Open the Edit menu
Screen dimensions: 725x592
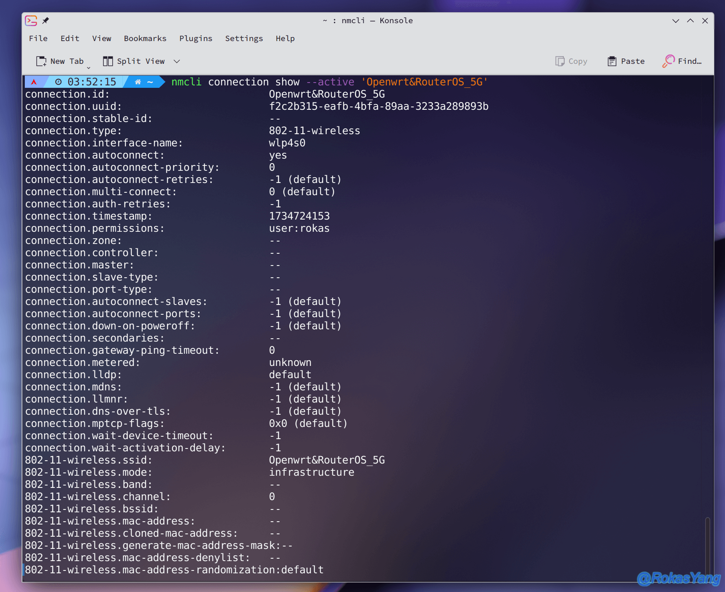(x=70, y=38)
